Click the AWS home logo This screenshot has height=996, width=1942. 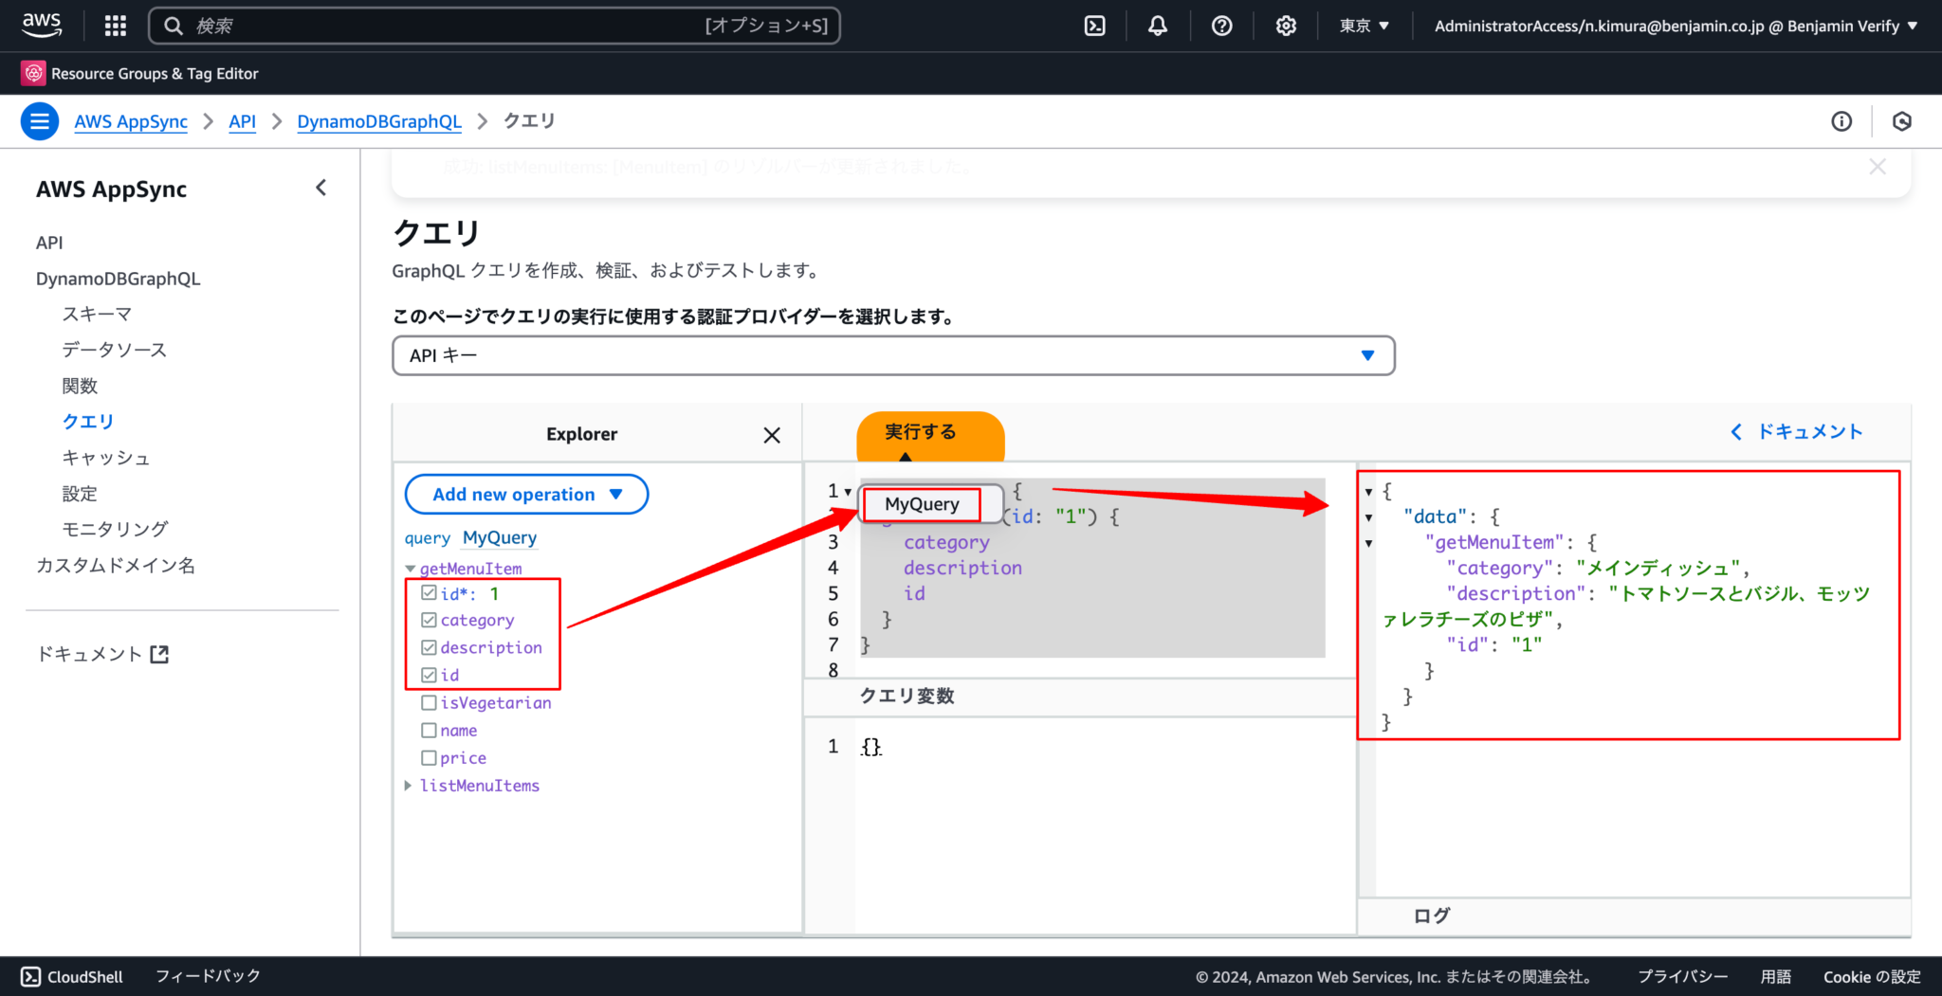42,26
